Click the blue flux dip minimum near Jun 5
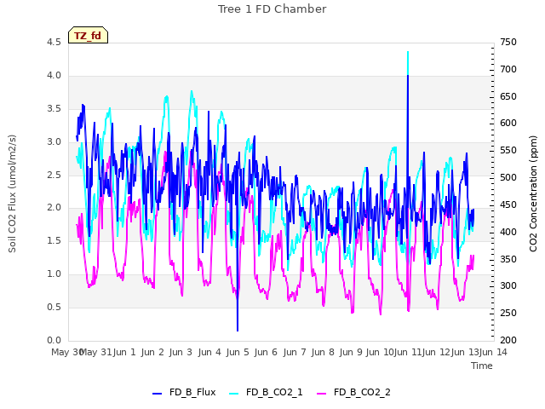The height and width of the screenshot is (409, 545). pyautogui.click(x=238, y=331)
